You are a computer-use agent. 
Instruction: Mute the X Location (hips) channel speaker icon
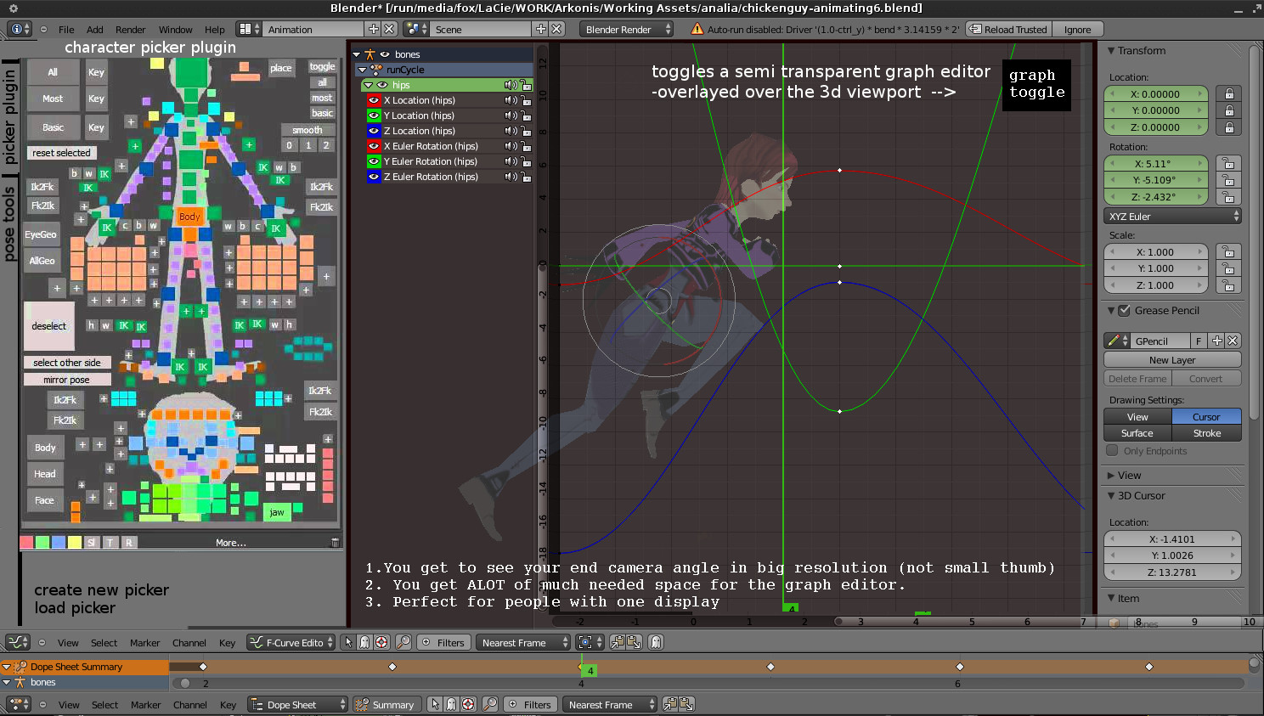click(x=511, y=100)
